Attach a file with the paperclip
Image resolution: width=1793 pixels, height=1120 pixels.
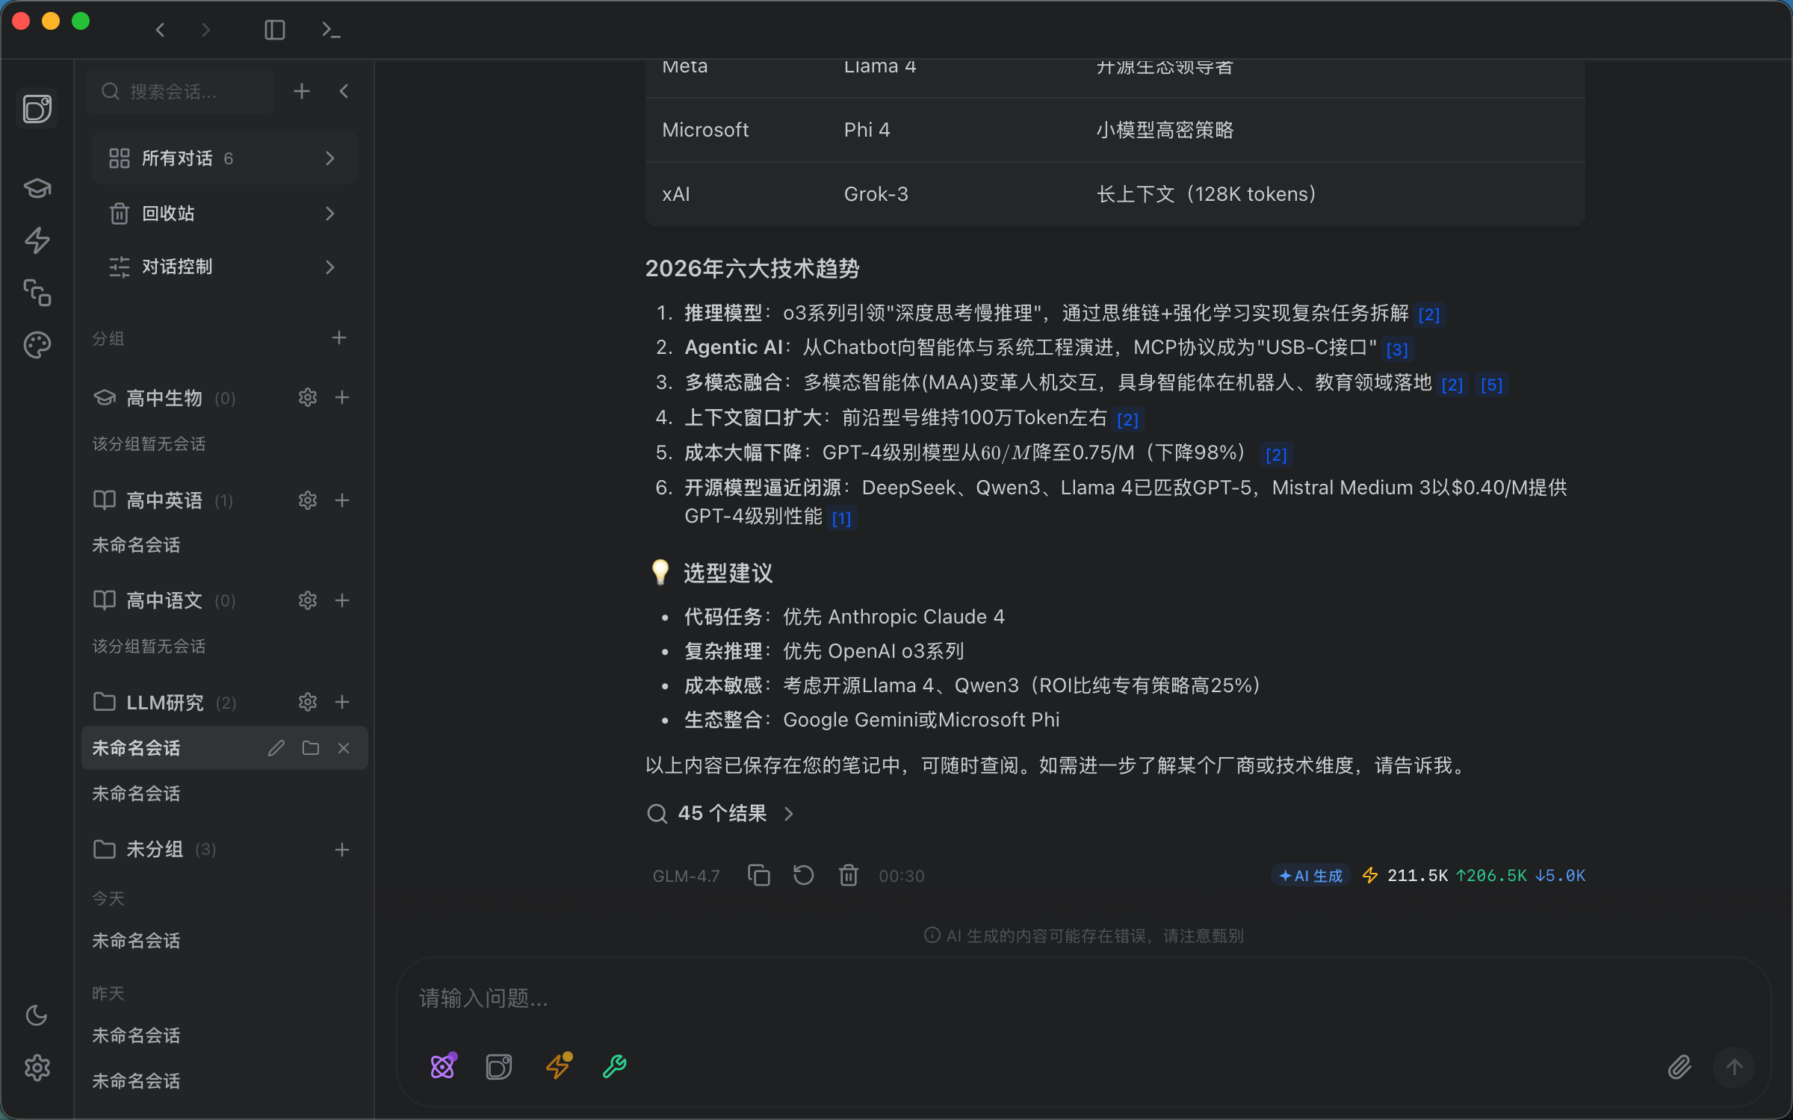click(x=1679, y=1067)
